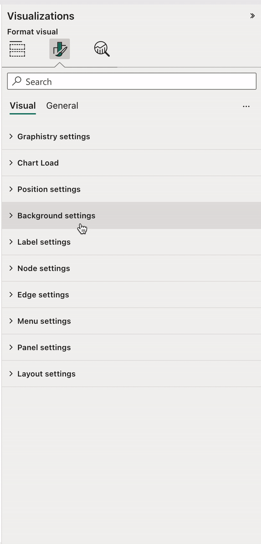Click the Visualizations pane title
261x544 pixels.
41,16
